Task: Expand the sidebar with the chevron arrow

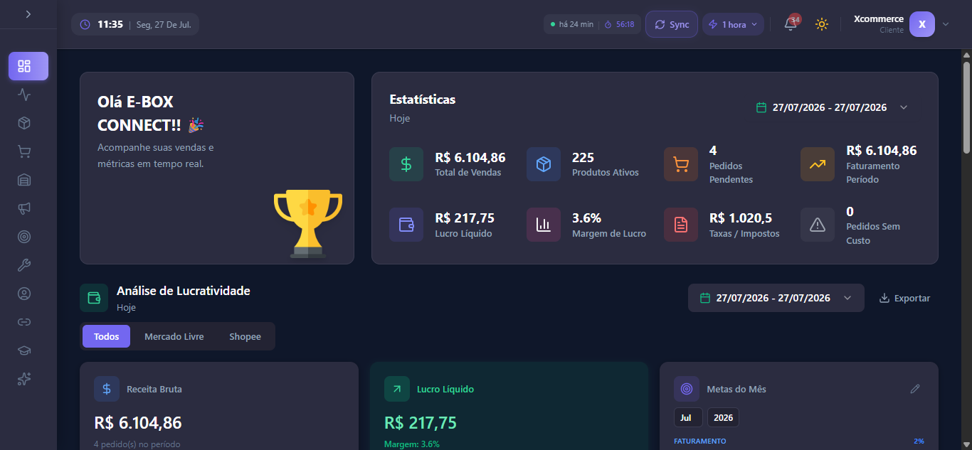Action: point(28,14)
